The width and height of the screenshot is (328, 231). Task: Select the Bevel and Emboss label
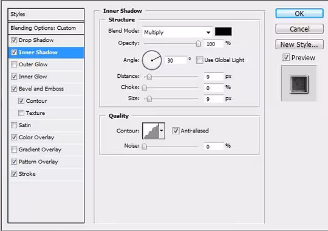pyautogui.click(x=41, y=89)
